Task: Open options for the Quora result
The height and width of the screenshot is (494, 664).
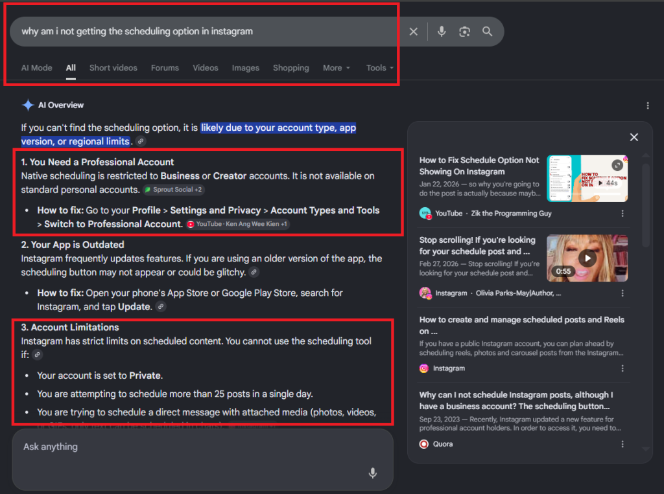Action: [622, 445]
